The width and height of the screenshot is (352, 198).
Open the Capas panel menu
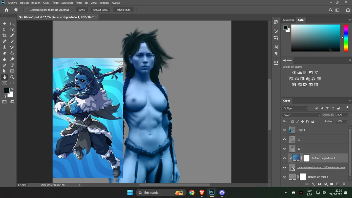point(350,101)
